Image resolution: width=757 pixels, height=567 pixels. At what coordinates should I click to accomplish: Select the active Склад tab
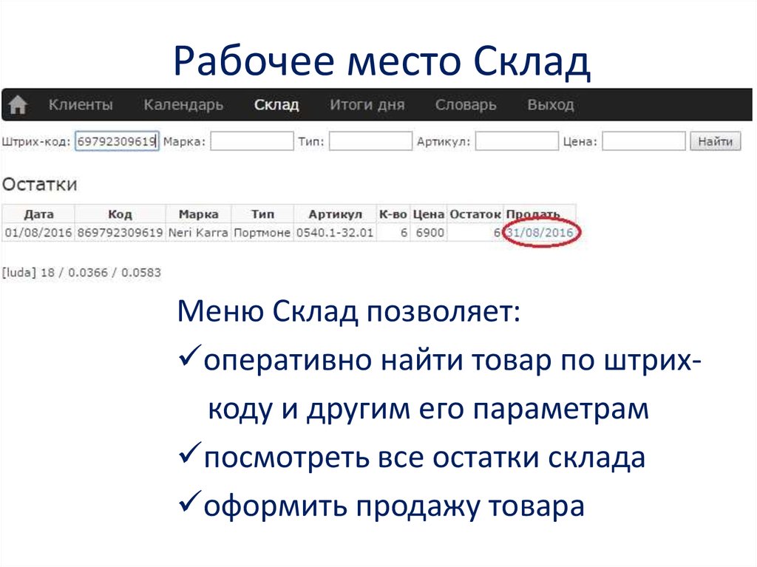coord(276,104)
